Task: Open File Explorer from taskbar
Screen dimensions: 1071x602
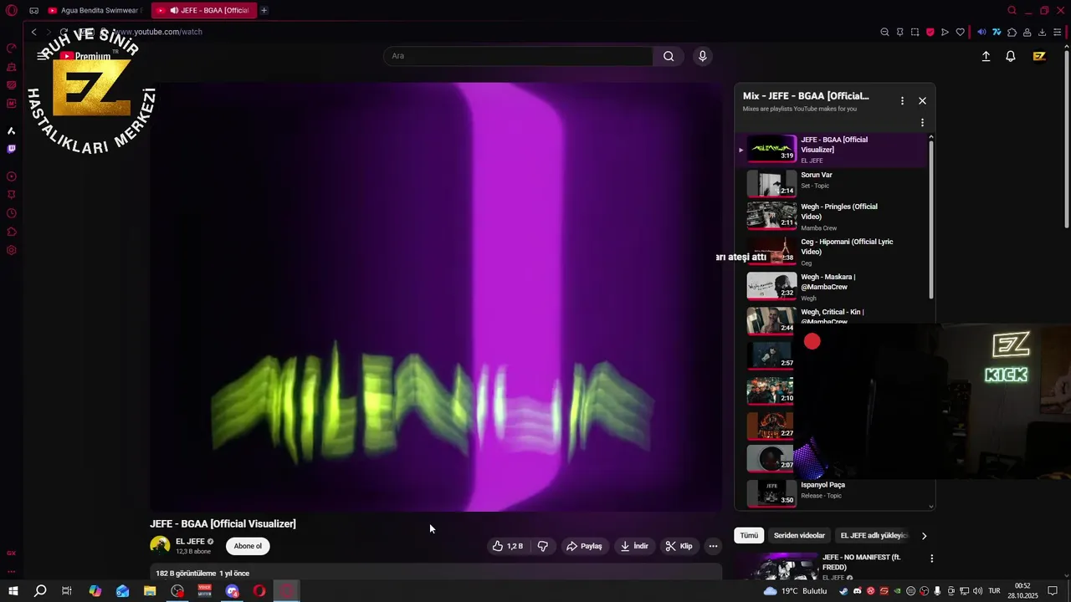Action: click(150, 591)
